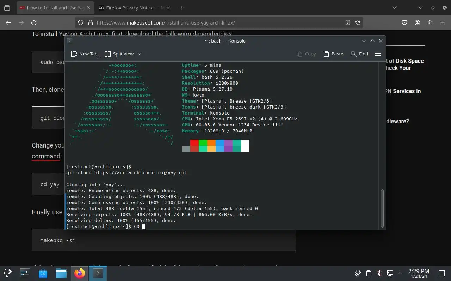The width and height of the screenshot is (451, 281).
Task: Open the software updates tray icon
Action: pos(358,273)
